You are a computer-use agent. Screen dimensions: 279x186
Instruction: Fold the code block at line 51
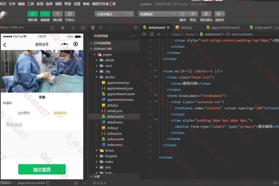tap(156, 71)
